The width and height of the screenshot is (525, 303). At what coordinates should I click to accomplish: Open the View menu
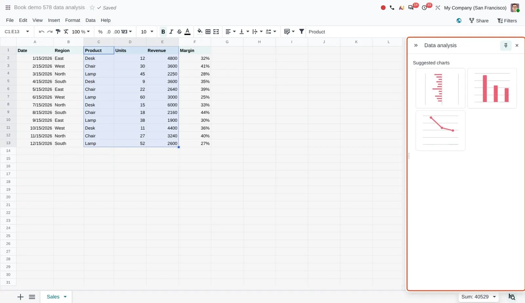[x=37, y=20]
